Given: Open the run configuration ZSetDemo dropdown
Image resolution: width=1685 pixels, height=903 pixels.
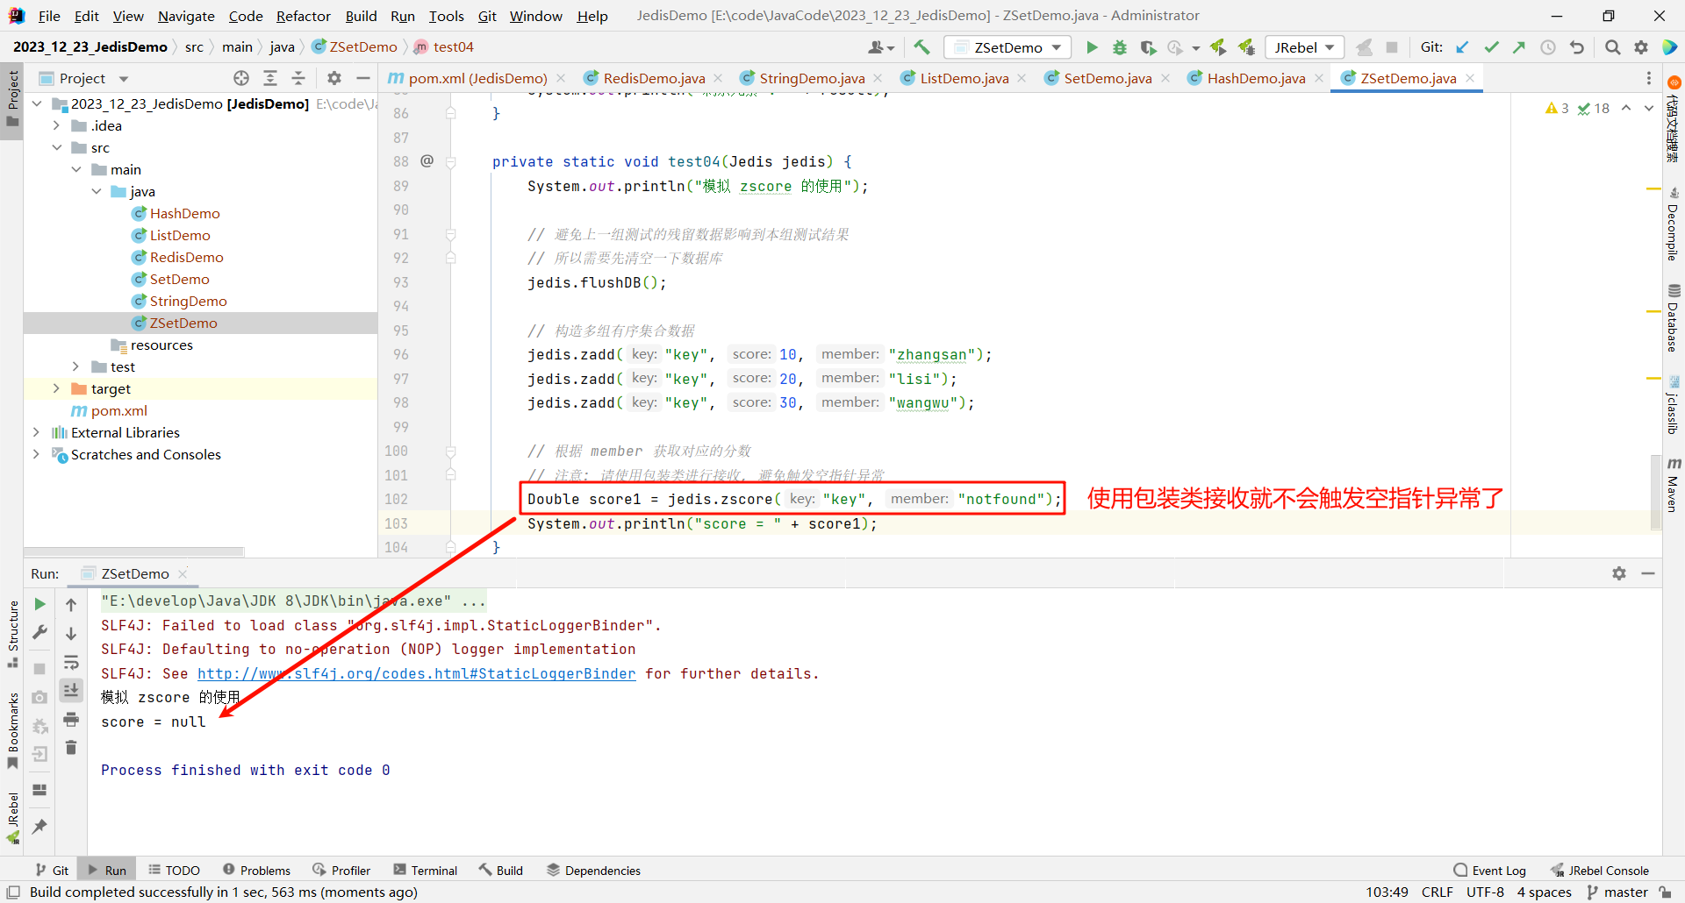Looking at the screenshot, I should (x=1007, y=47).
